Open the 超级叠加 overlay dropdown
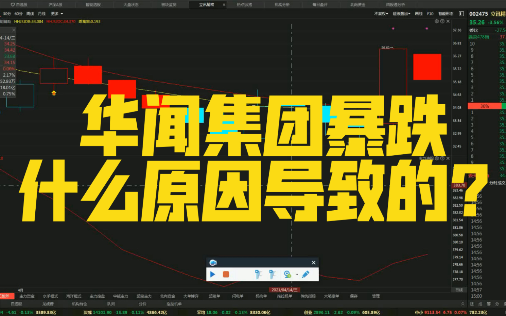506x316 pixels. click(x=401, y=14)
